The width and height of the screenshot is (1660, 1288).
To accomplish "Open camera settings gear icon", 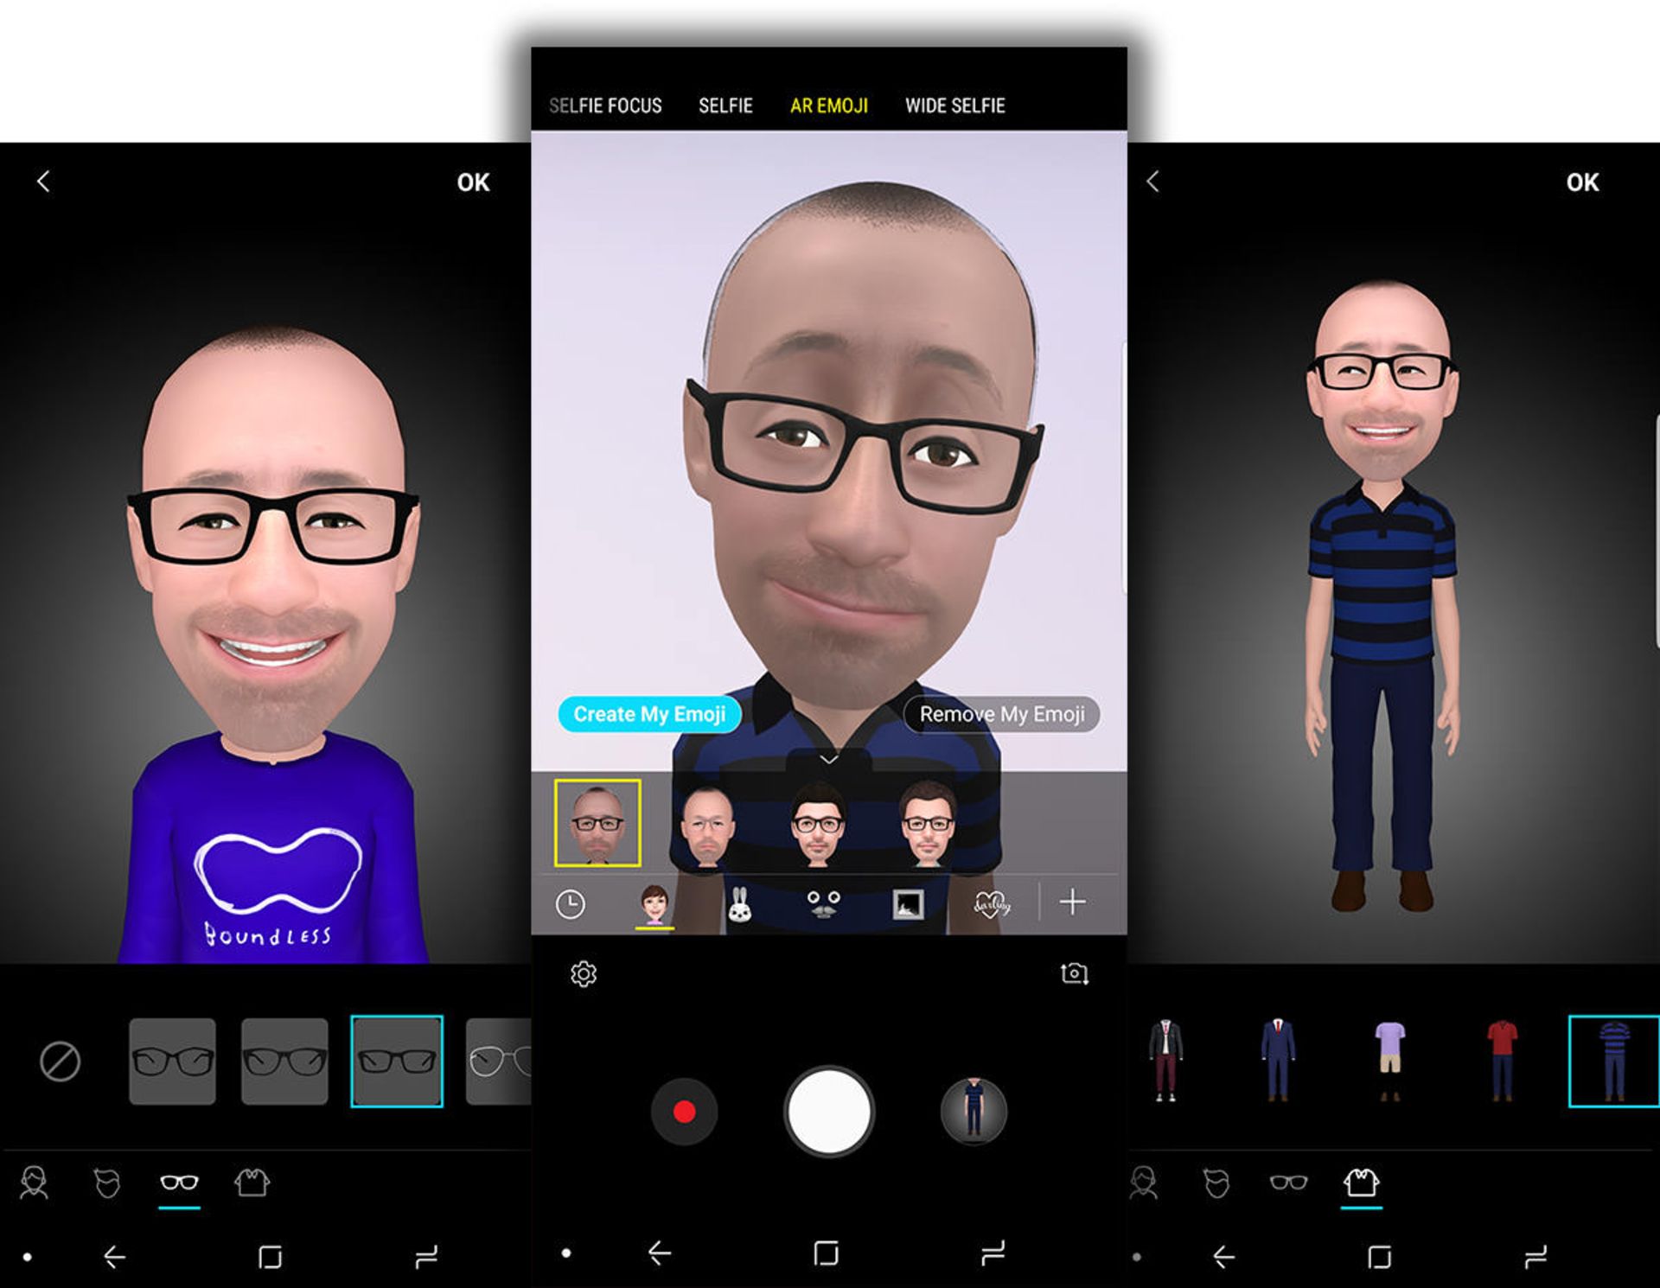I will click(x=584, y=974).
